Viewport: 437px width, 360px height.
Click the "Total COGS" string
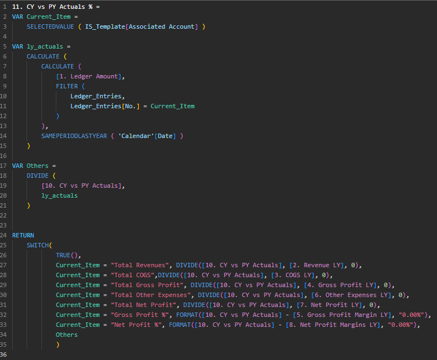pos(133,275)
